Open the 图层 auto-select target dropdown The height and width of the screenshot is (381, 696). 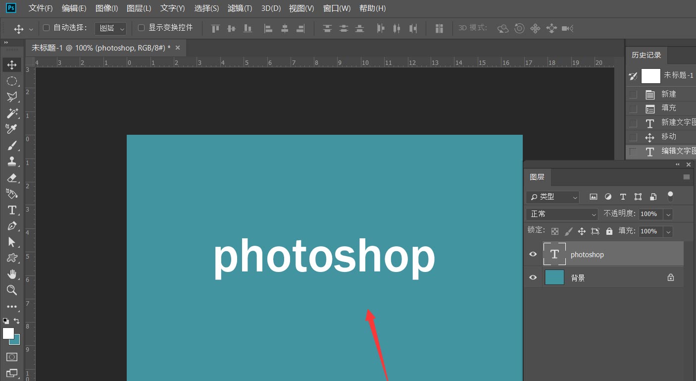110,28
